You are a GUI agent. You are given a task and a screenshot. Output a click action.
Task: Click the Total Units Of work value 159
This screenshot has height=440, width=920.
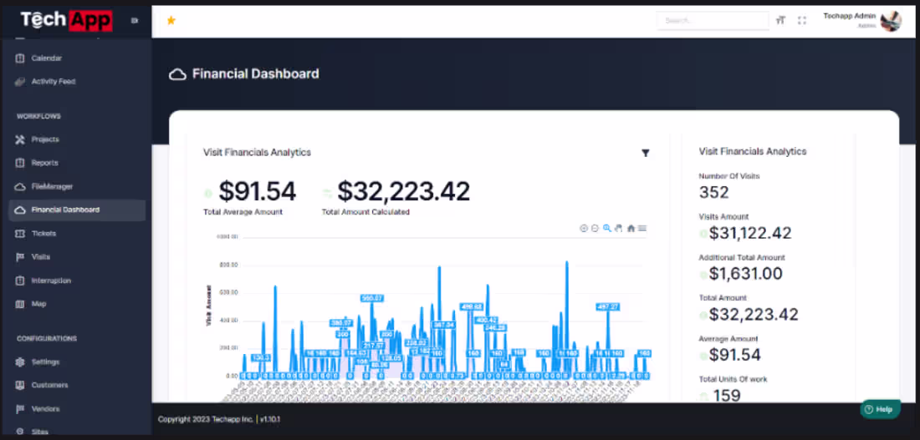[x=726, y=396]
